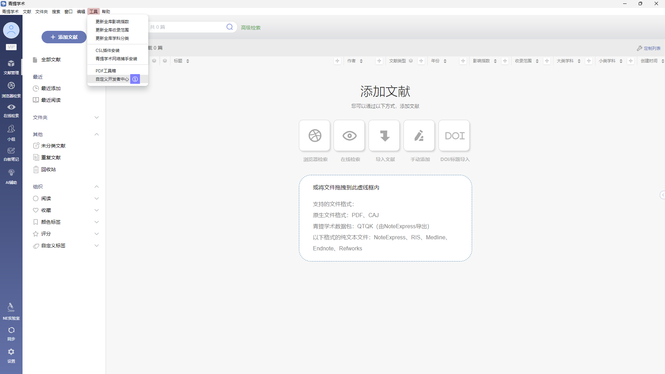Select PDF工具箱 from the 工具 menu
The height and width of the screenshot is (374, 665).
(106, 71)
